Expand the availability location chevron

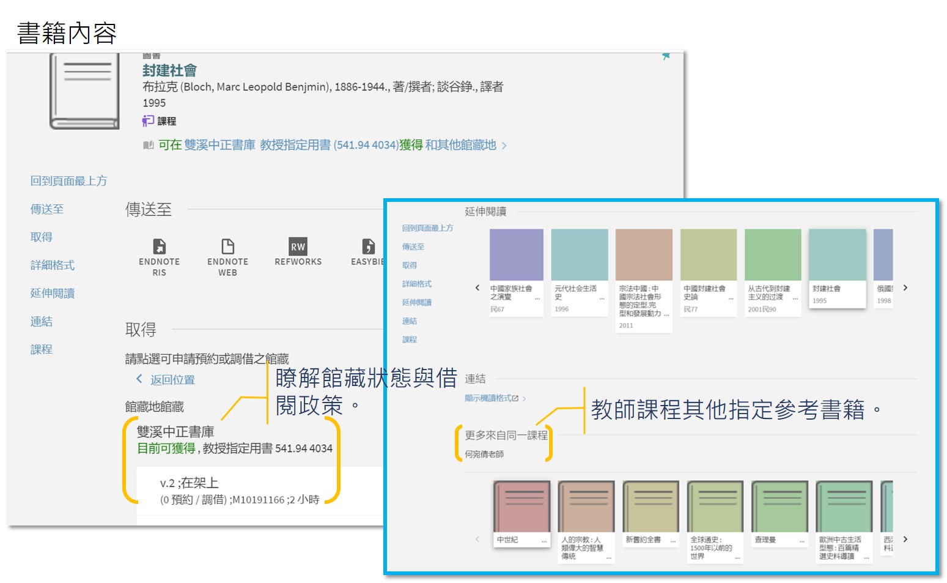[x=504, y=146]
